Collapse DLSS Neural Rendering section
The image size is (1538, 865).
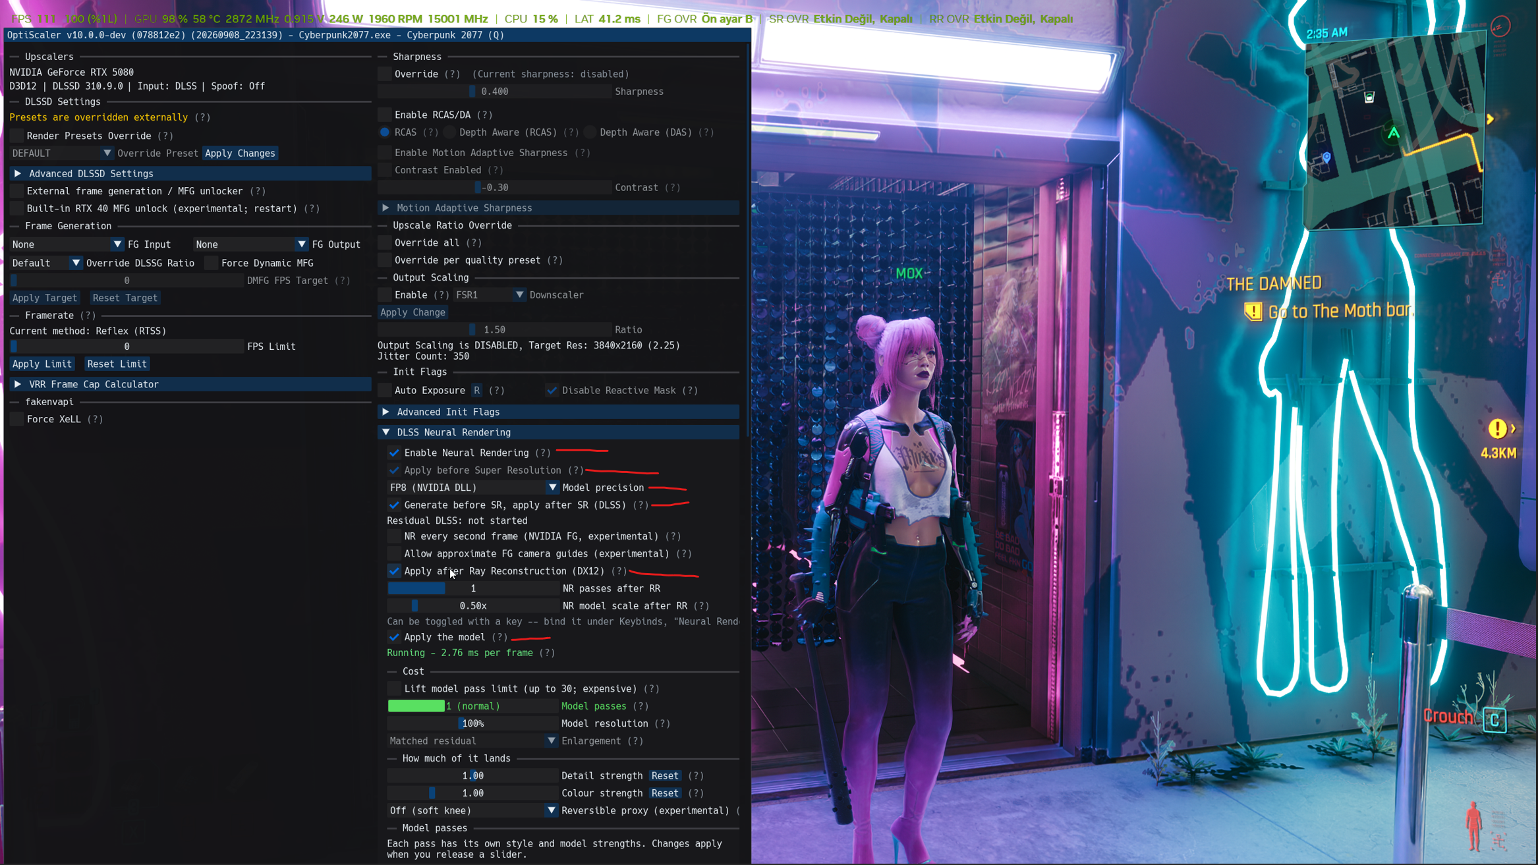pyautogui.click(x=559, y=432)
